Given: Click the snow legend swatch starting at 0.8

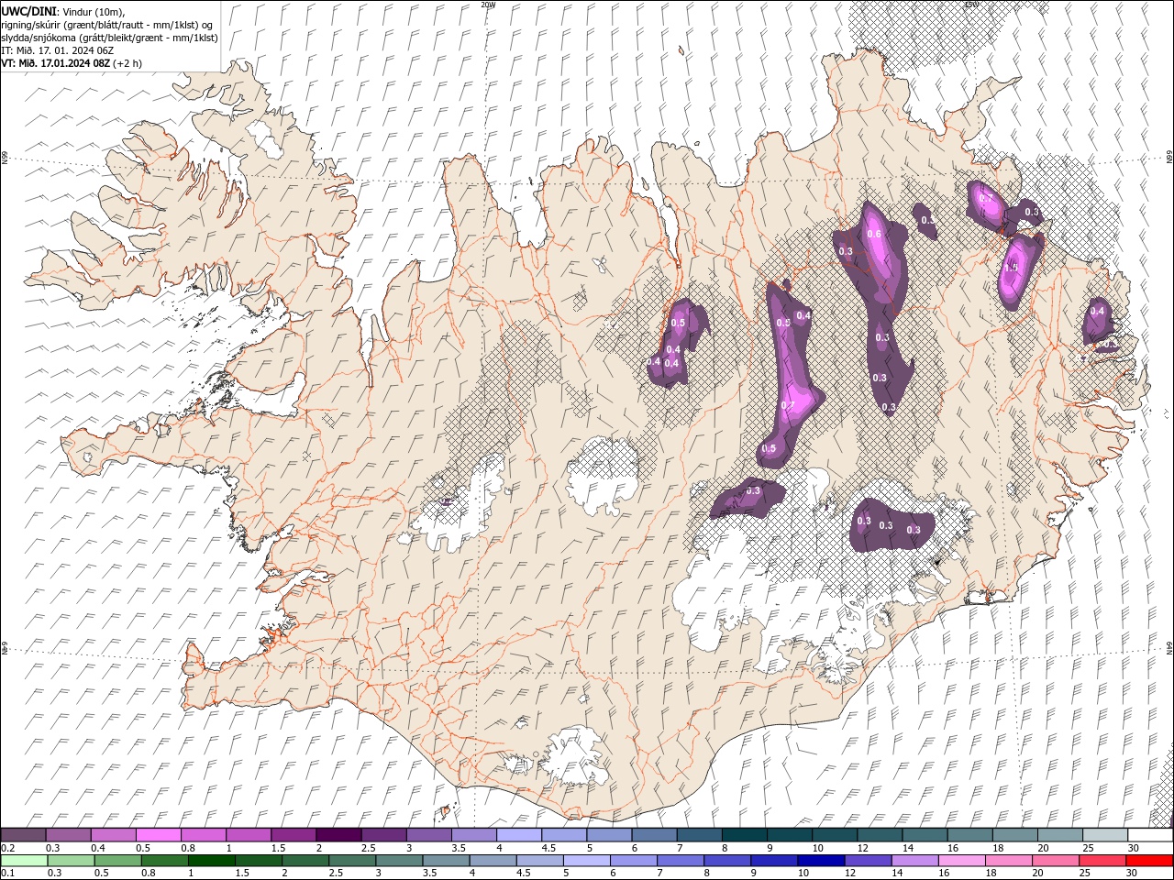Looking at the screenshot, I should 204,835.
